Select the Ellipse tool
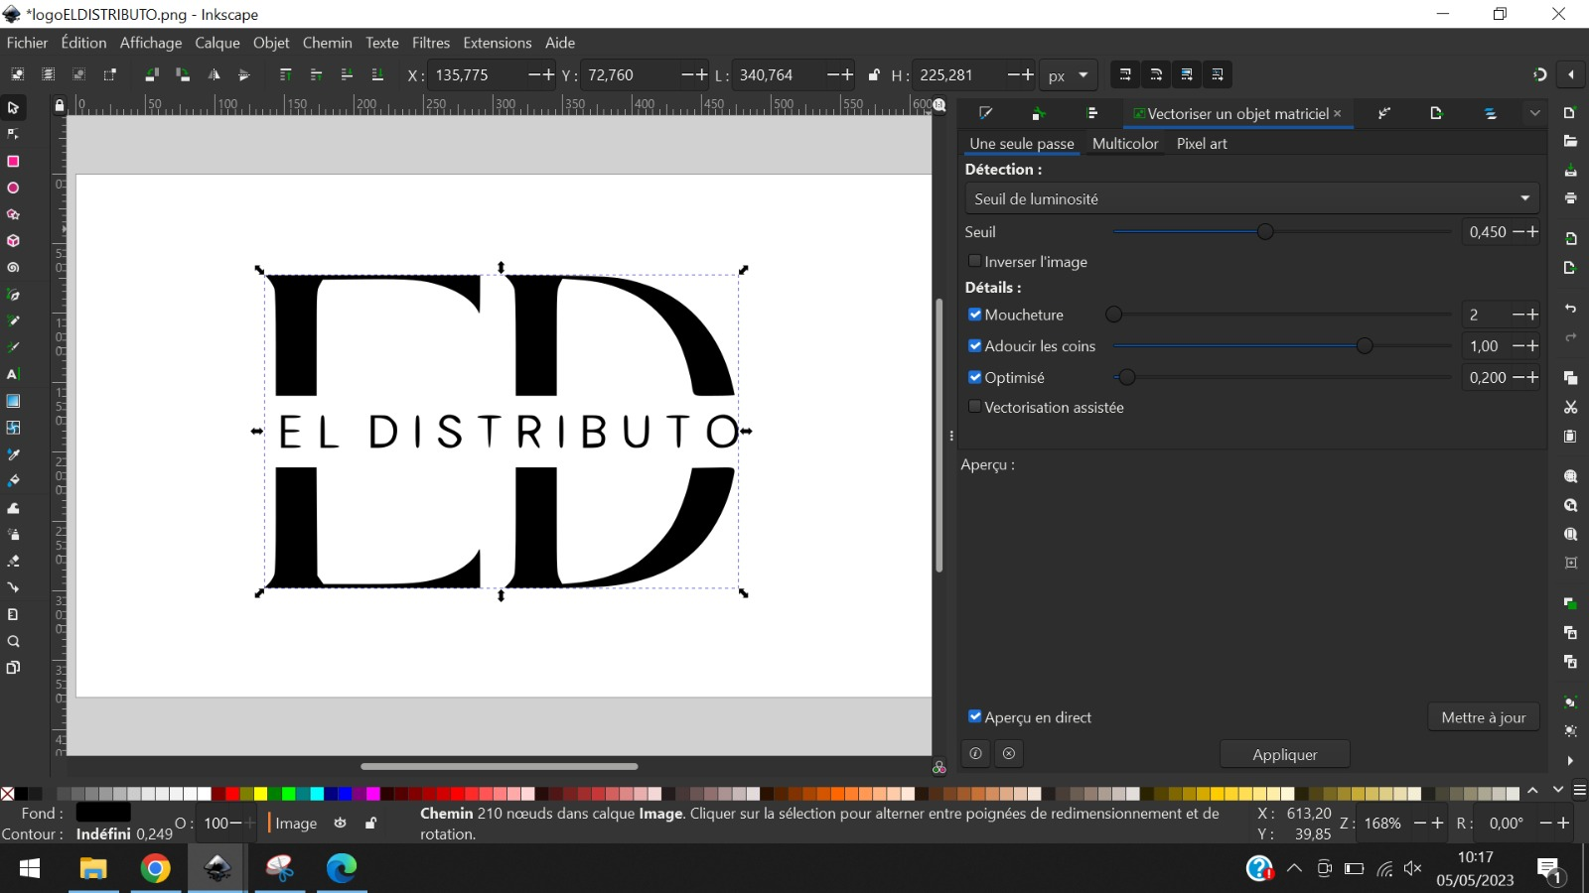This screenshot has width=1589, height=893. click(x=13, y=188)
